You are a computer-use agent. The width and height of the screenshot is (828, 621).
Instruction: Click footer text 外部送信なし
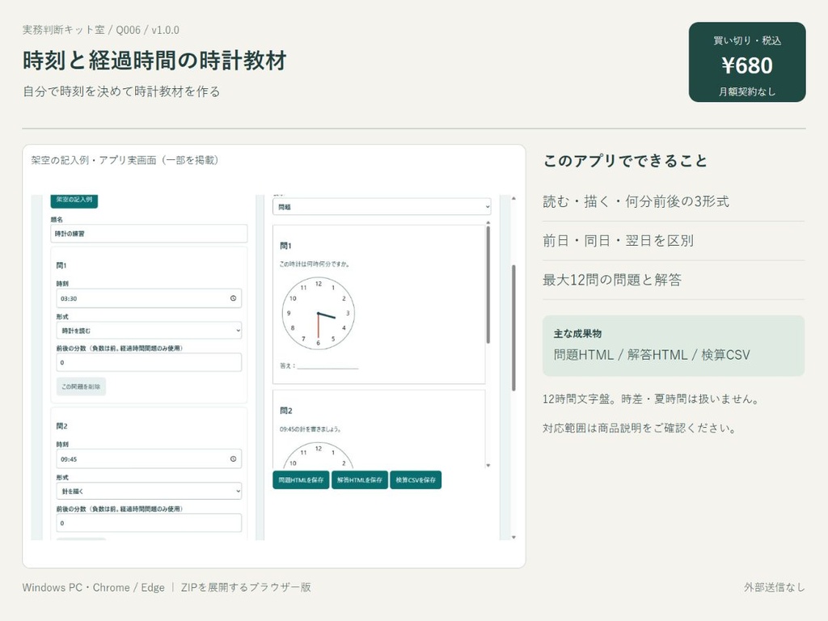775,587
